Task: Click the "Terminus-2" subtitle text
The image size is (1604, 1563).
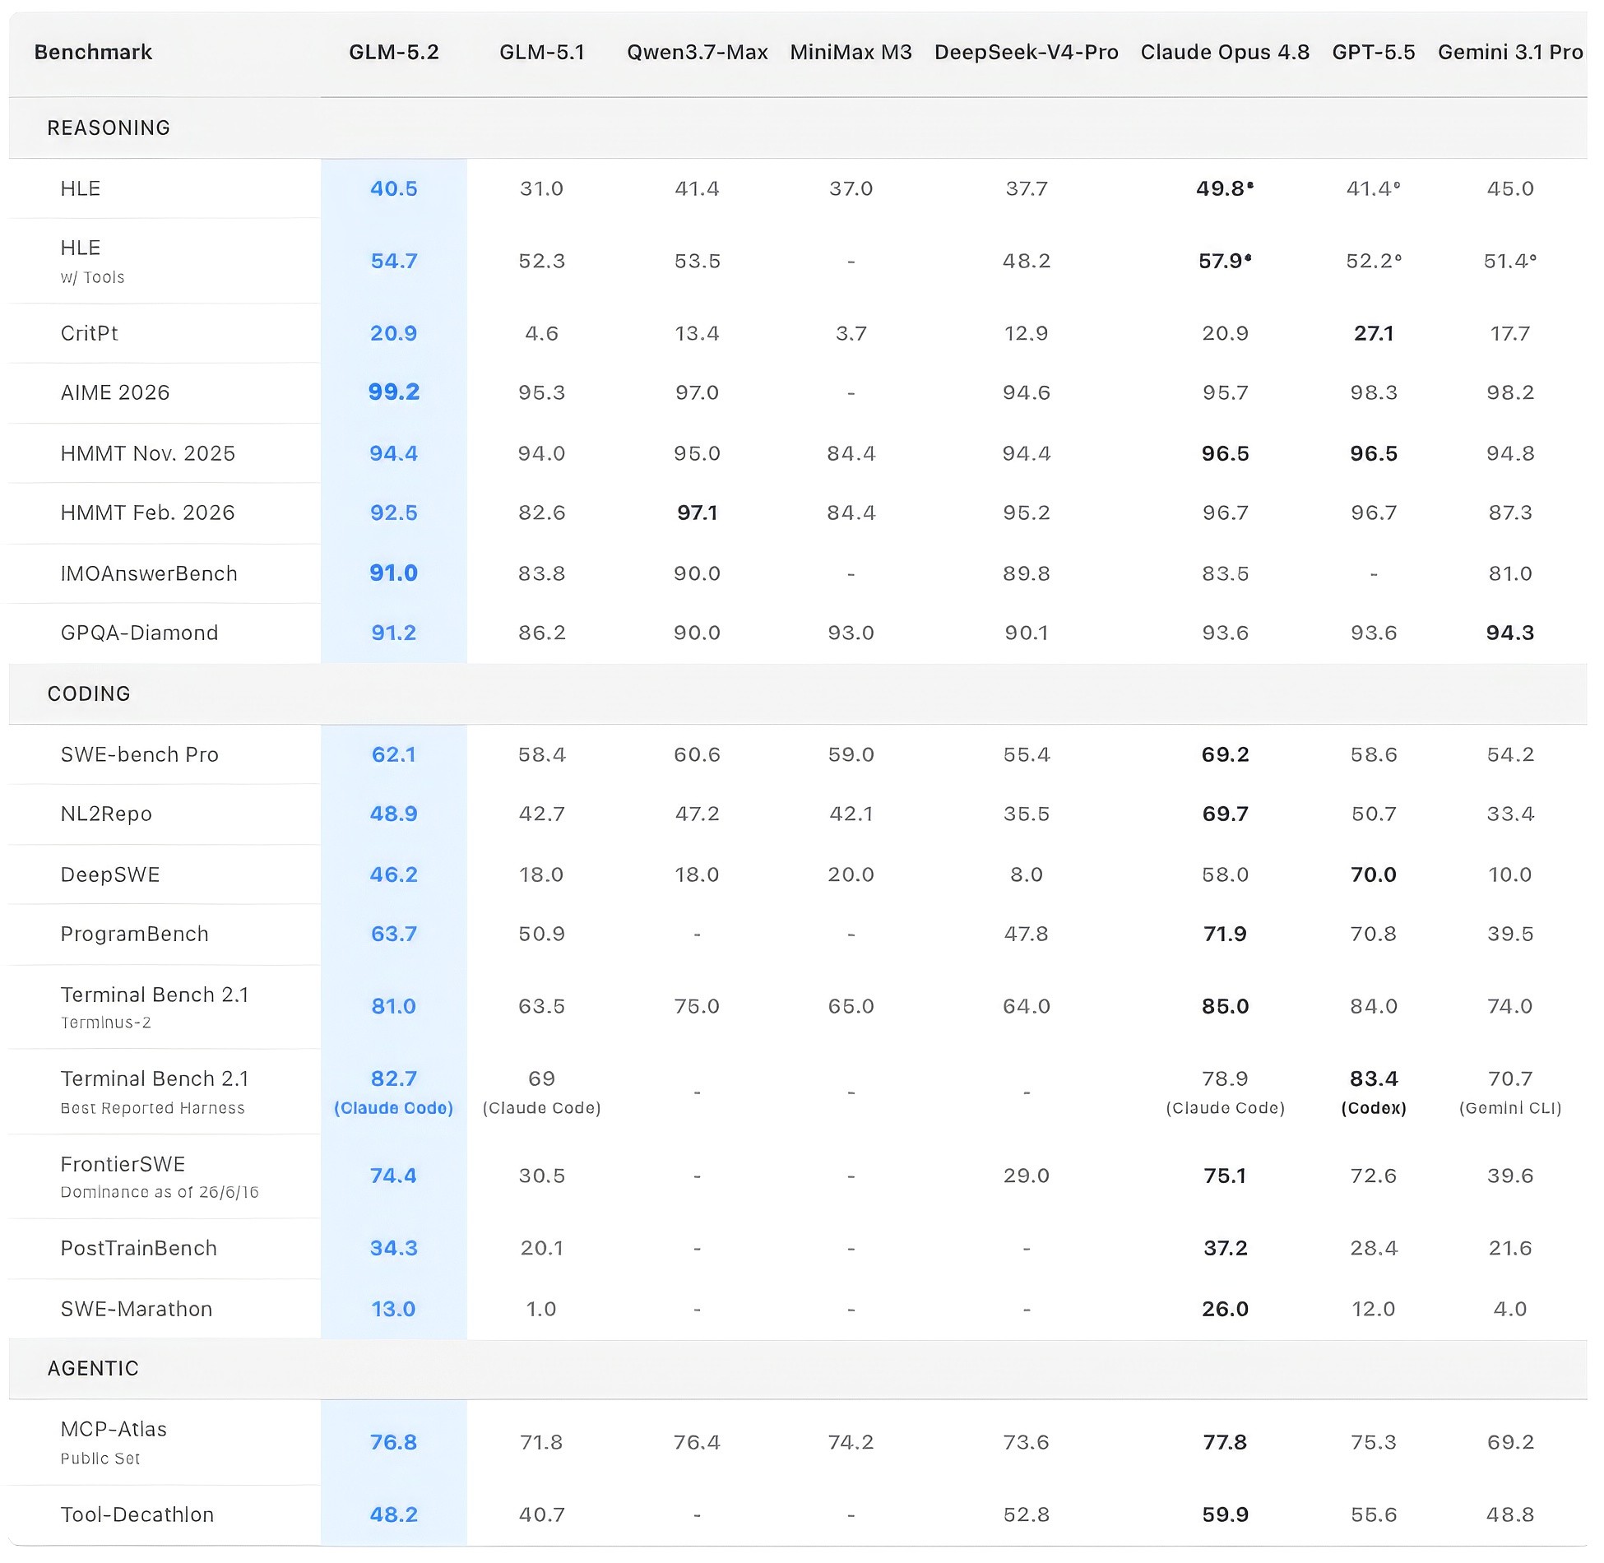Action: pos(106,1023)
